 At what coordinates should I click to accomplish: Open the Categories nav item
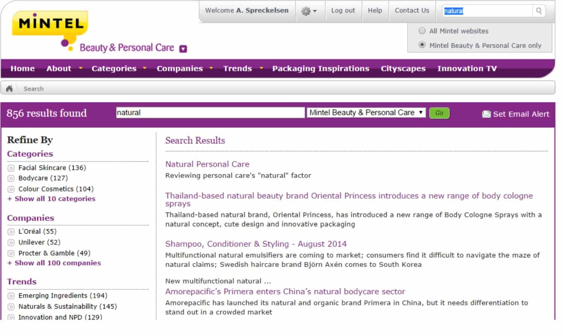pyautogui.click(x=114, y=68)
